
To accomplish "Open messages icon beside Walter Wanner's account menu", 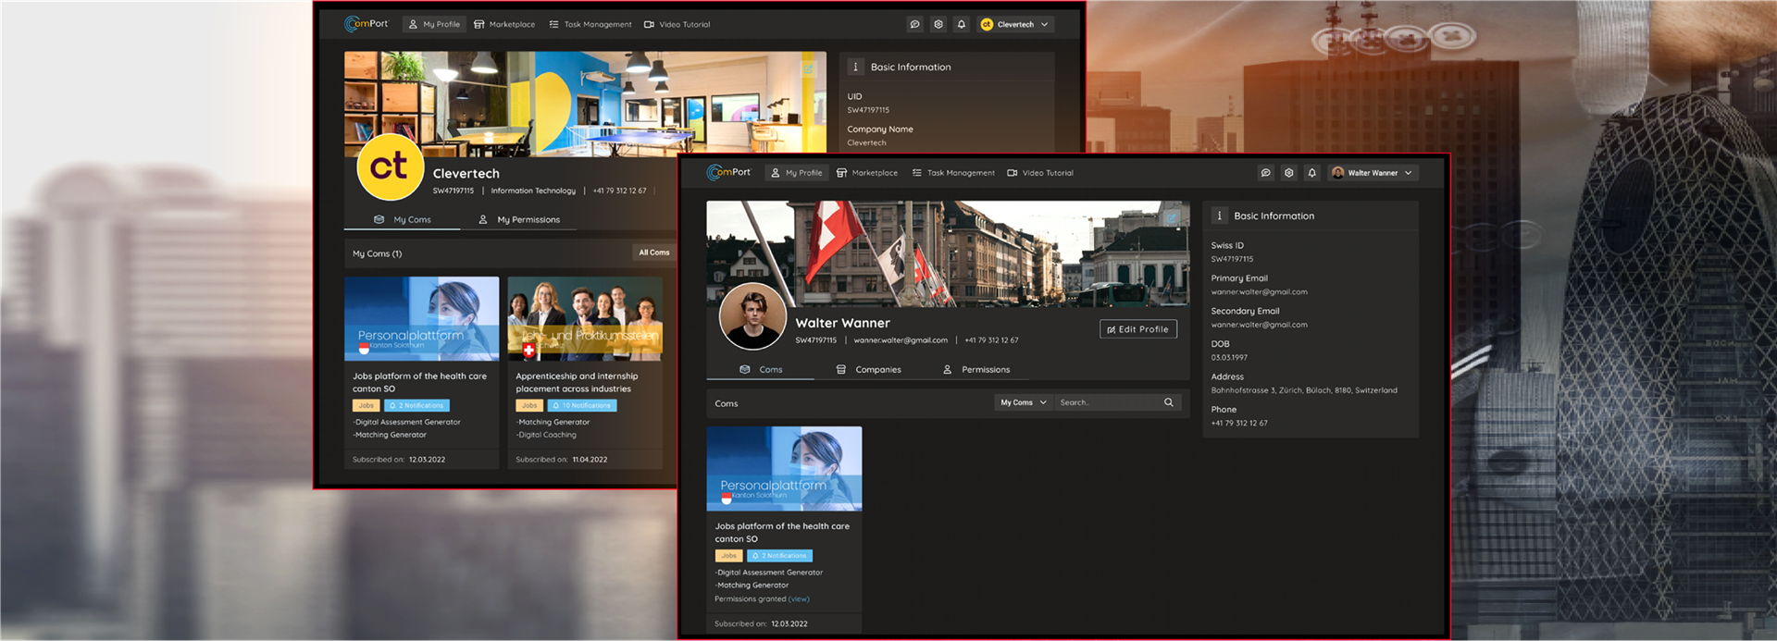I will click(1265, 173).
